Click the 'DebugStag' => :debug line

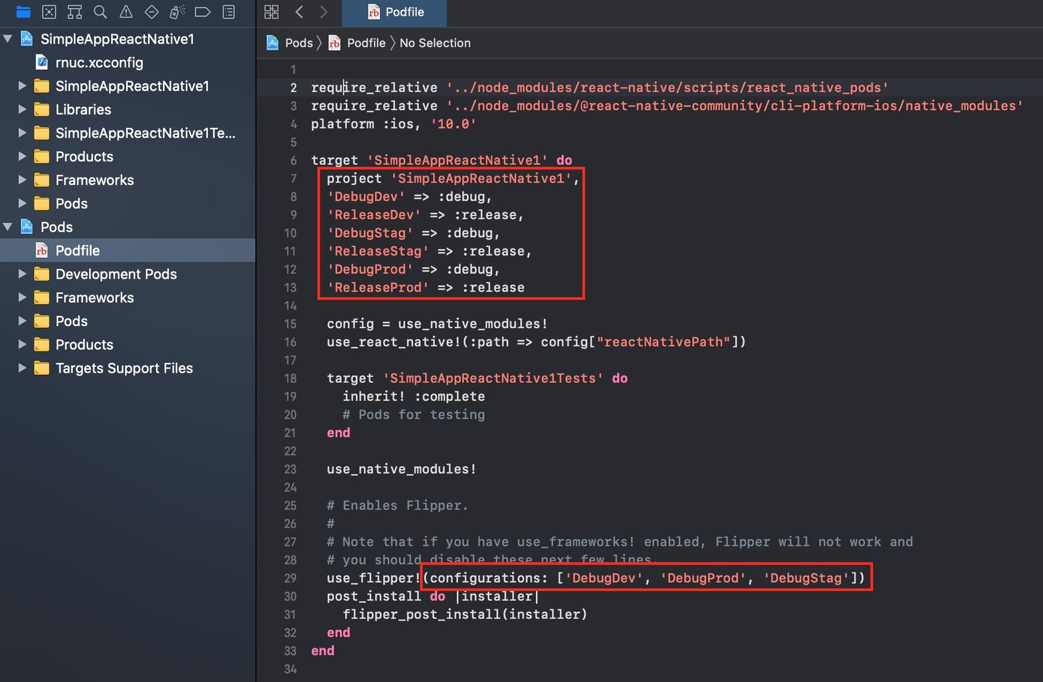coord(413,233)
